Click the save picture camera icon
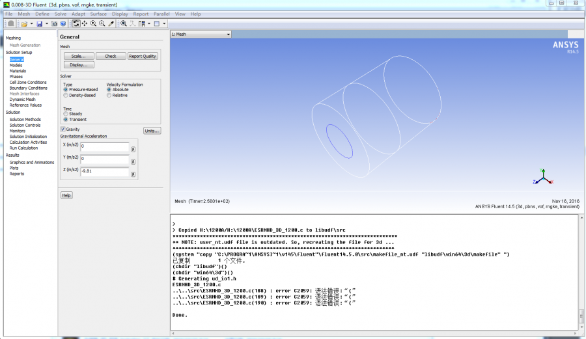Image resolution: width=586 pixels, height=339 pixels. [x=54, y=23]
